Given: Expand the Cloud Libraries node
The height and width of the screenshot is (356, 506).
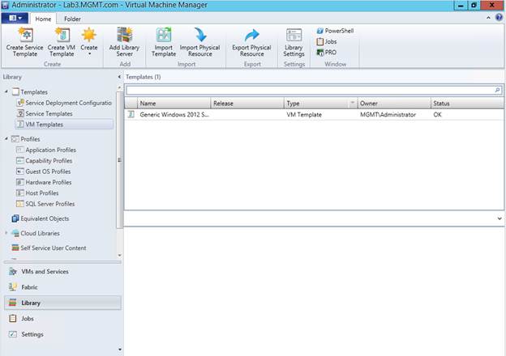Looking at the screenshot, I should (6, 233).
